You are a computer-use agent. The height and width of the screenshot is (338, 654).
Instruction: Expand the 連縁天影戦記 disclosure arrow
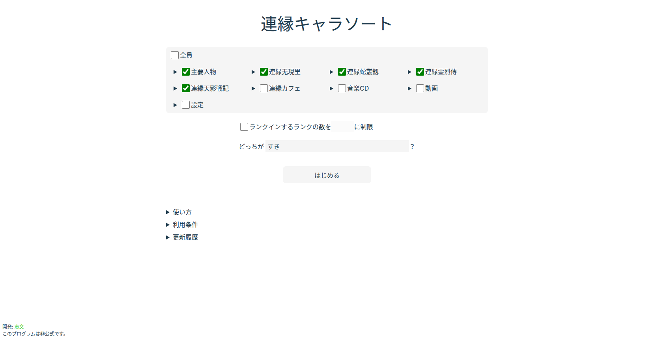tap(175, 89)
